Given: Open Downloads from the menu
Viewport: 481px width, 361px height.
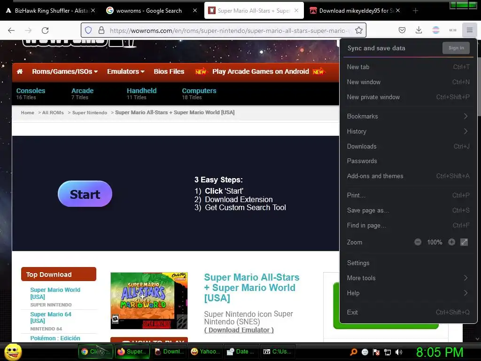Looking at the screenshot, I should 408,147.
